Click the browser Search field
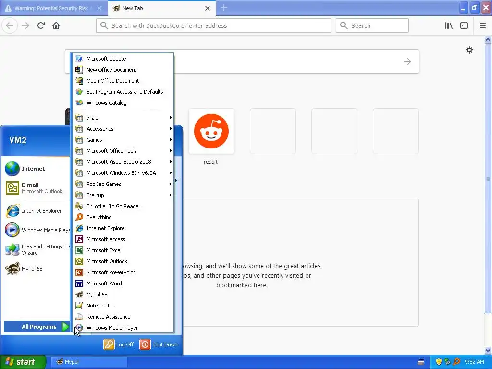This screenshot has width=492, height=369. click(372, 25)
